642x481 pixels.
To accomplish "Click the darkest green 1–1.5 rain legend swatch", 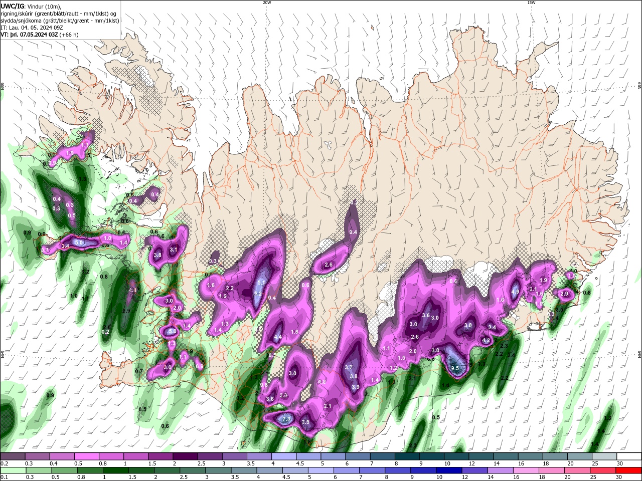I will [115, 470].
